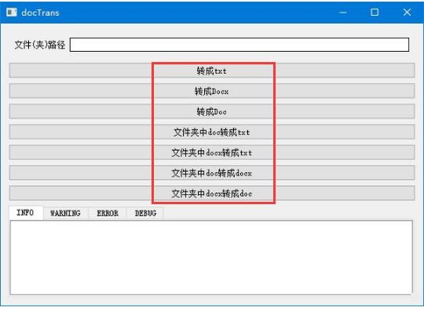Close the docTrans window
The width and height of the screenshot is (424, 311).
click(x=407, y=12)
